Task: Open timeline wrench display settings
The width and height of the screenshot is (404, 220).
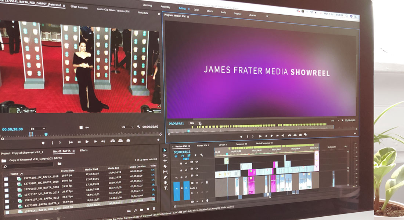Action: (x=202, y=155)
